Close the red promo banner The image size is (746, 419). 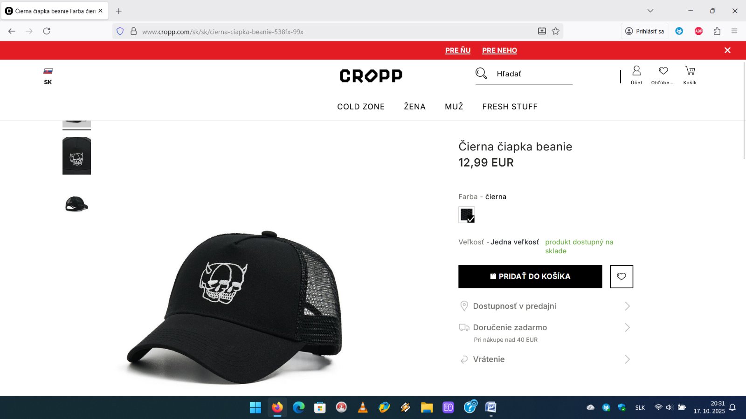[727, 50]
